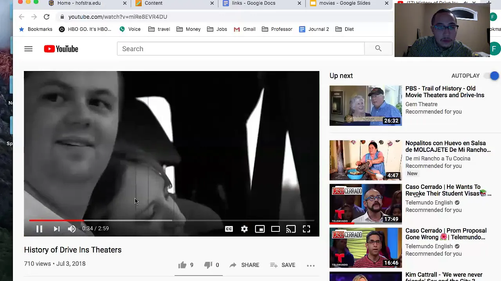Like the video with thumbs up
Screen dimensions: 501x281
182,265
